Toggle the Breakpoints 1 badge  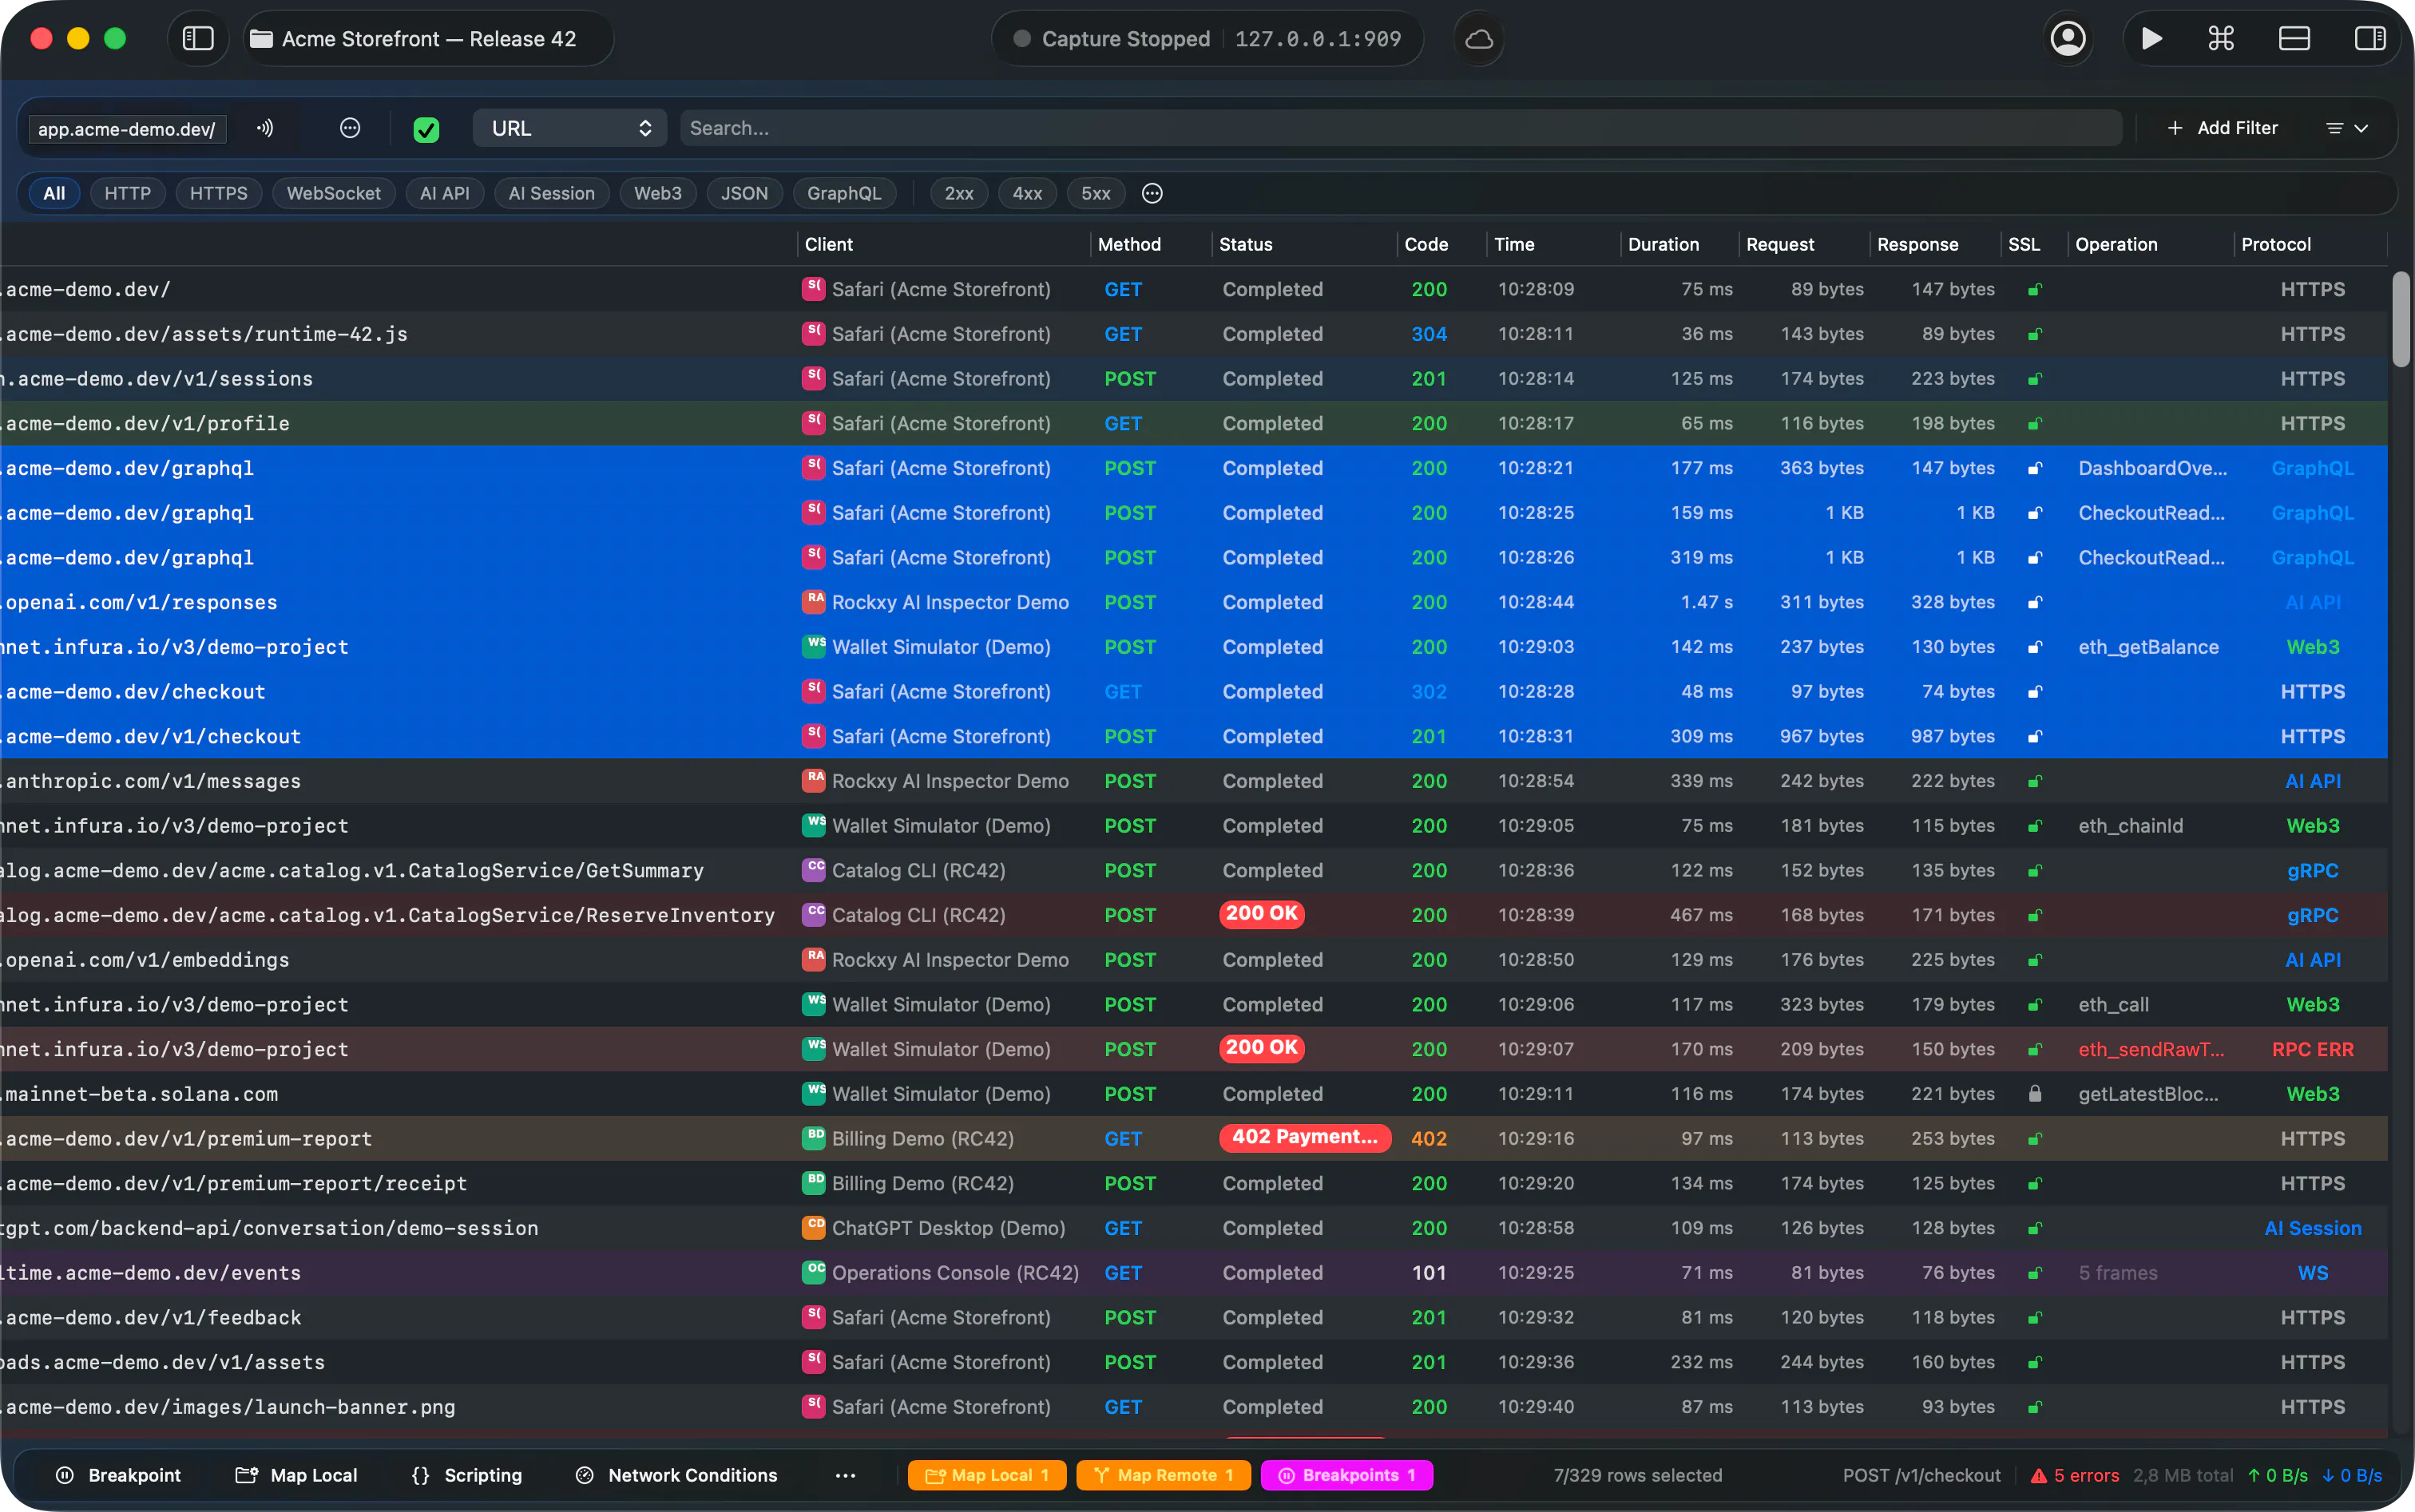pyautogui.click(x=1346, y=1475)
